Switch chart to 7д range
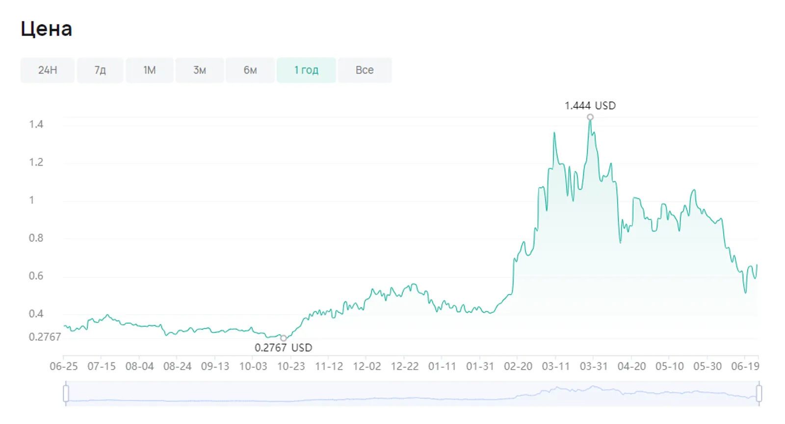The image size is (785, 424). pos(100,70)
